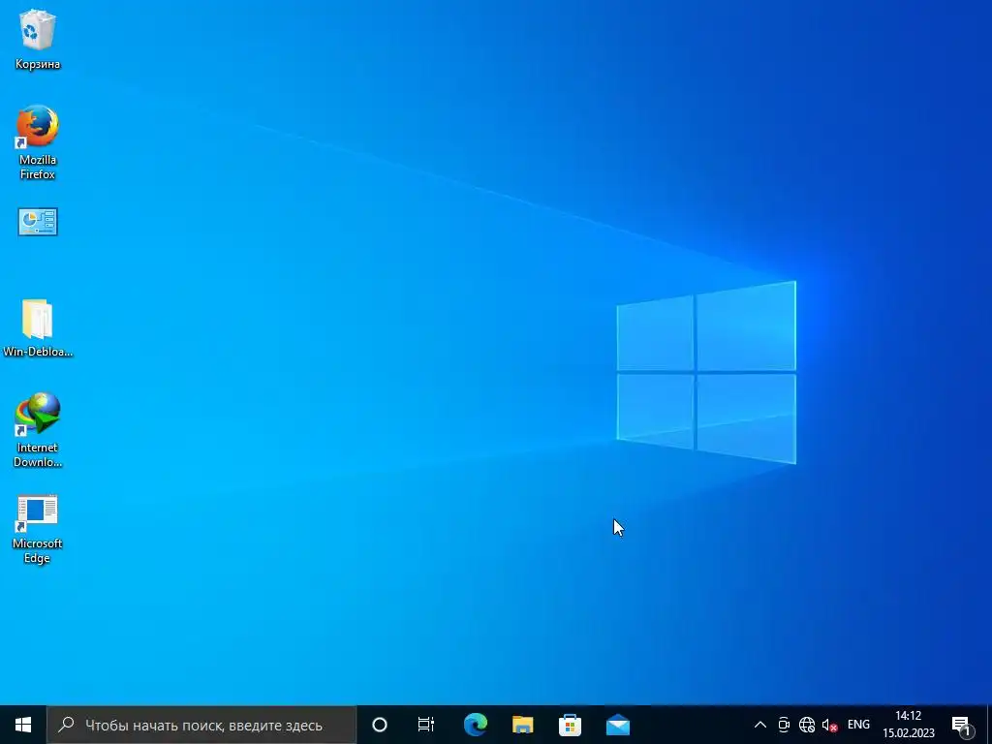Open Microsoft Store from the taskbar

570,725
